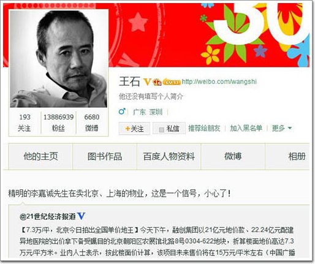Open the 百度人物资料 tab
The image size is (315, 264).
(169, 157)
